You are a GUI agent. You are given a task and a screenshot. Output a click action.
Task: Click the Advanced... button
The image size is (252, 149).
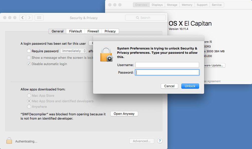[x=142, y=141]
